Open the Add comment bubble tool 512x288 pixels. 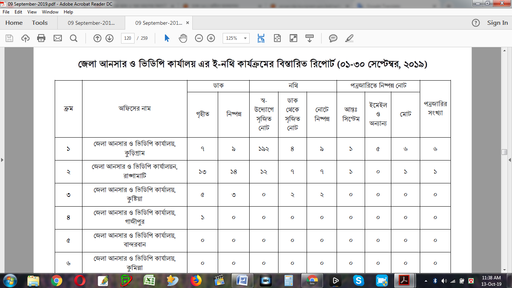(333, 38)
